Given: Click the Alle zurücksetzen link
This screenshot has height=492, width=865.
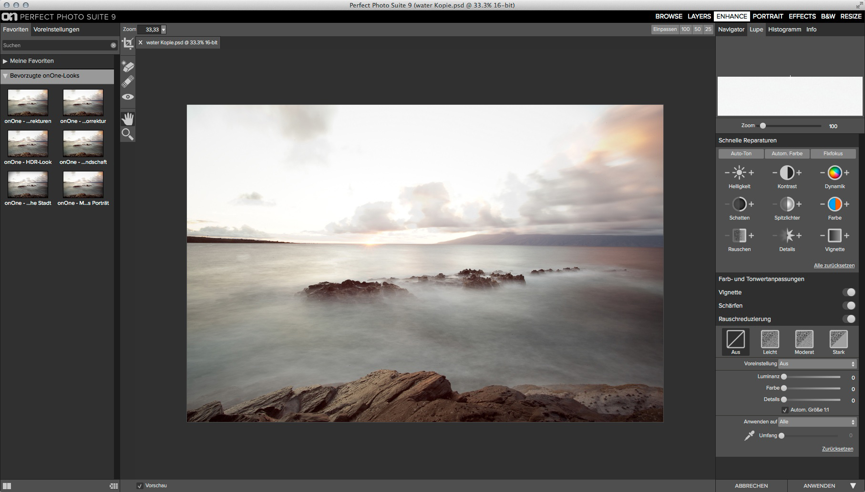Looking at the screenshot, I should coord(834,265).
